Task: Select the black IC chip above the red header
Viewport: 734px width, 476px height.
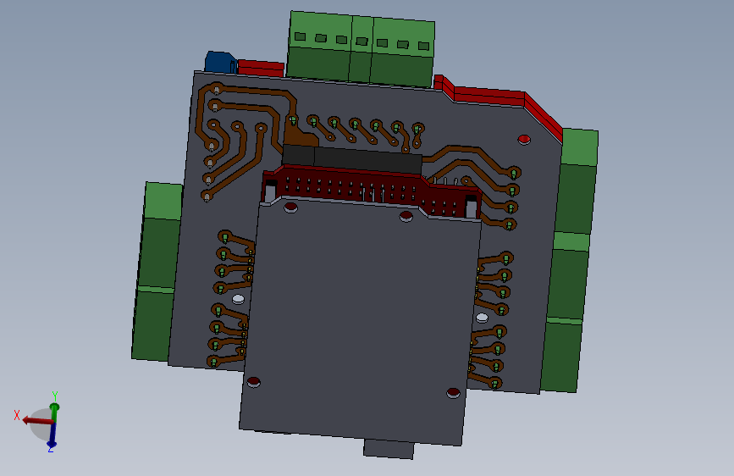Action: coord(352,159)
